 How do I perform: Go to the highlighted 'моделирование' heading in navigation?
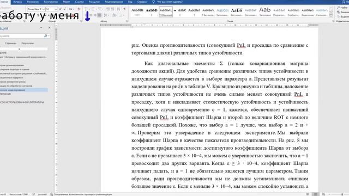pyautogui.click(x=24, y=90)
